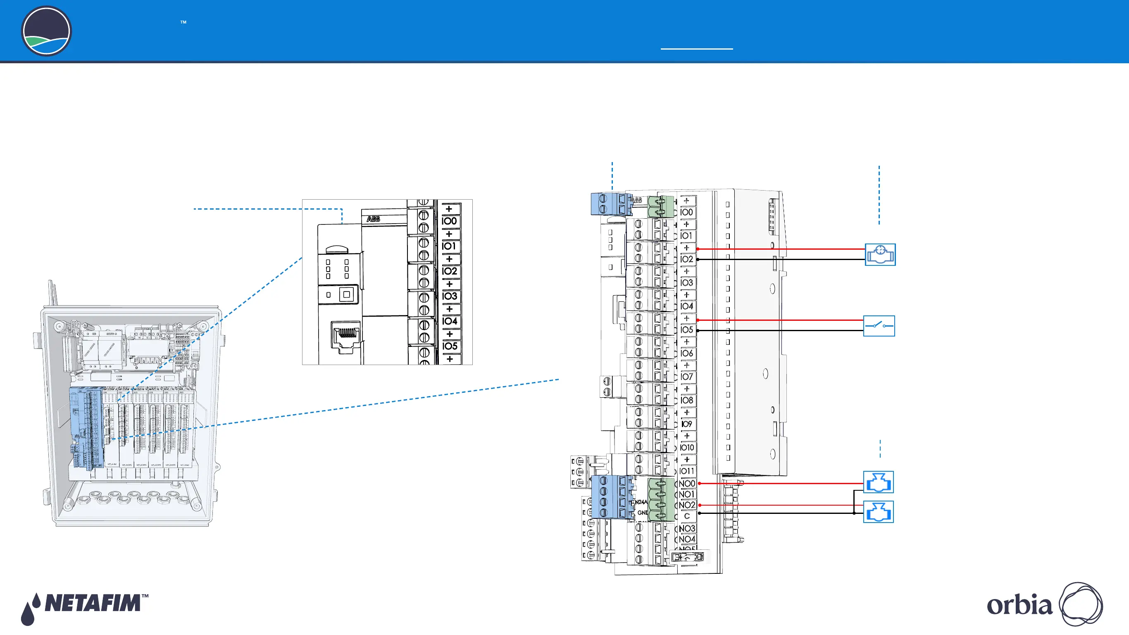Click the IO0 label in the inset drawing
Image resolution: width=1129 pixels, height=635 pixels.
449,221
